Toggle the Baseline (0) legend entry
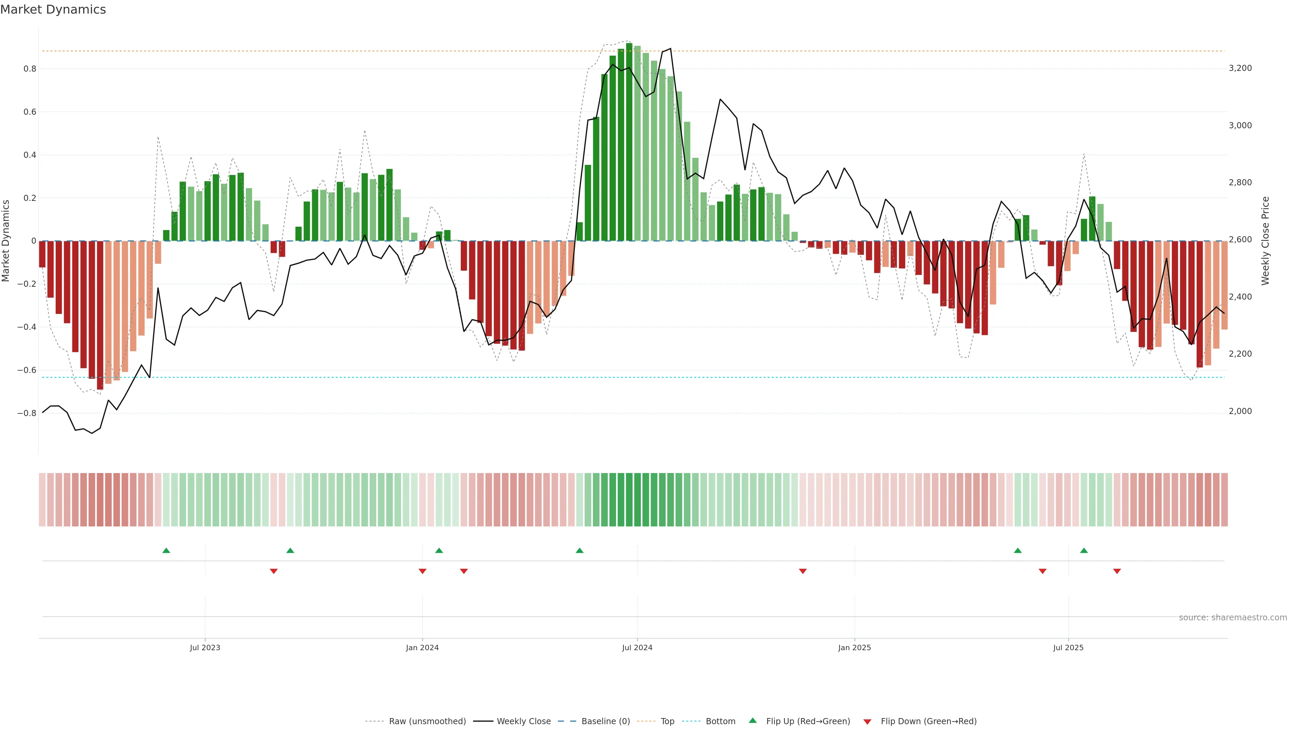The width and height of the screenshot is (1304, 733). click(605, 721)
